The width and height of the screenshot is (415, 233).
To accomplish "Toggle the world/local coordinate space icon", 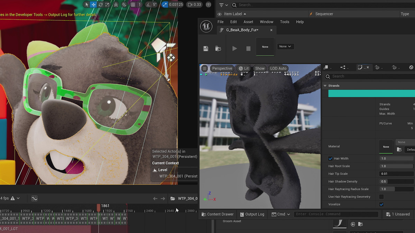I will point(116,4).
